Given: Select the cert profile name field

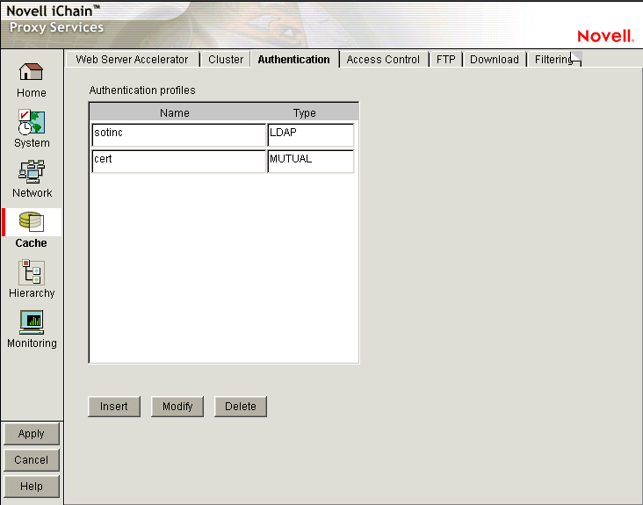Looking at the screenshot, I should [179, 161].
